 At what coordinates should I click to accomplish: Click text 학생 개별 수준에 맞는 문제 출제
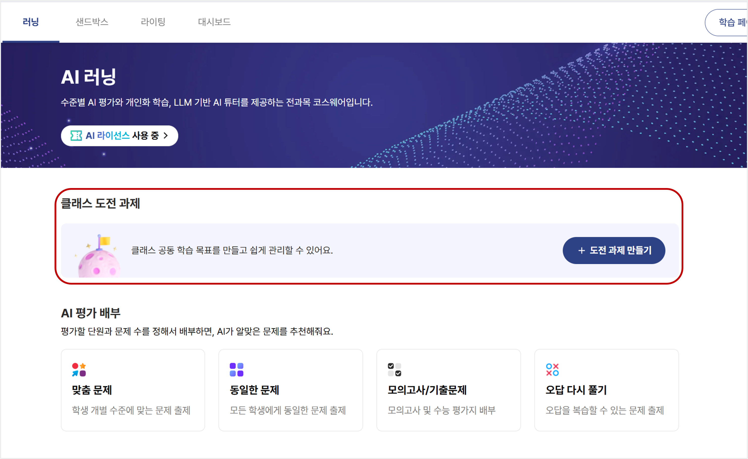click(131, 410)
